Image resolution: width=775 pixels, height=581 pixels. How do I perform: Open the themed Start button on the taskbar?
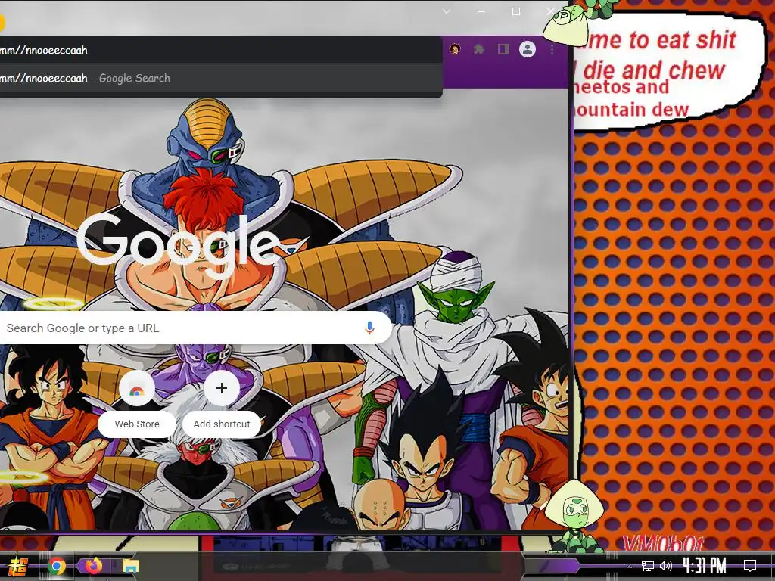point(19,566)
